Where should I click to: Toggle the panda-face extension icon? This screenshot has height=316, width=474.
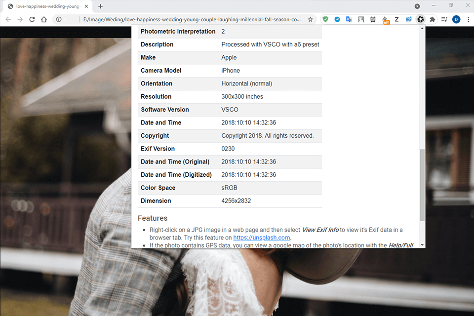click(x=372, y=19)
